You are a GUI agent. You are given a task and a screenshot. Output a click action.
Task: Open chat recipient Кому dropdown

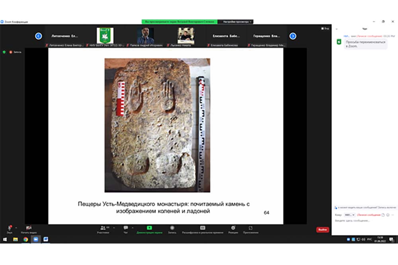pyautogui.click(x=350, y=215)
